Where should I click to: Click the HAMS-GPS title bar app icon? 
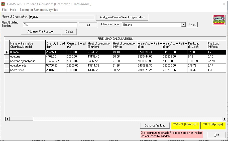click(x=3, y=4)
